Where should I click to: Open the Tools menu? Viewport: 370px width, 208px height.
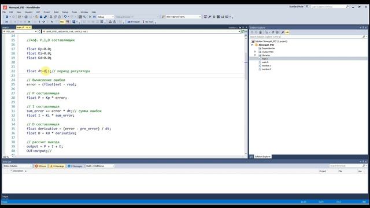(x=75, y=12)
